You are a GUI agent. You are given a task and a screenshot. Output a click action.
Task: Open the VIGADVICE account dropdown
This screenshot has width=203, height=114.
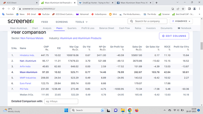point(181,21)
